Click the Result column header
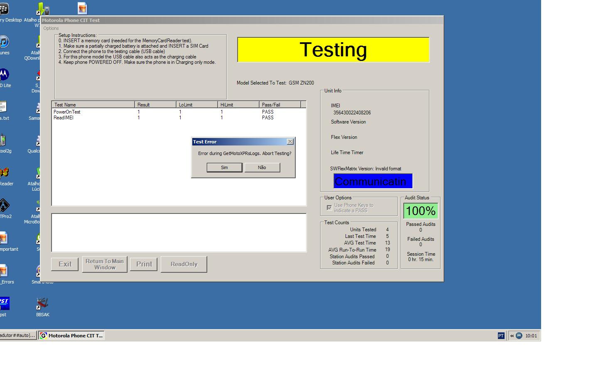Image resolution: width=598 pixels, height=373 pixels. 156,104
